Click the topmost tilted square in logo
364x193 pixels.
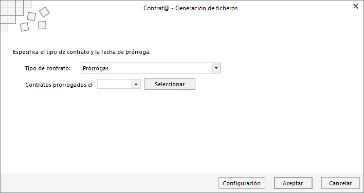[44, 12]
